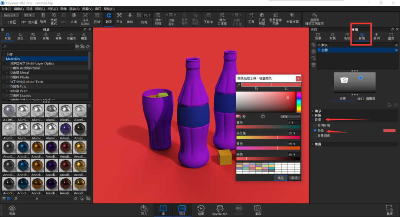Select the 照明环境 background radio option
400x217 pixels.
[315, 126]
